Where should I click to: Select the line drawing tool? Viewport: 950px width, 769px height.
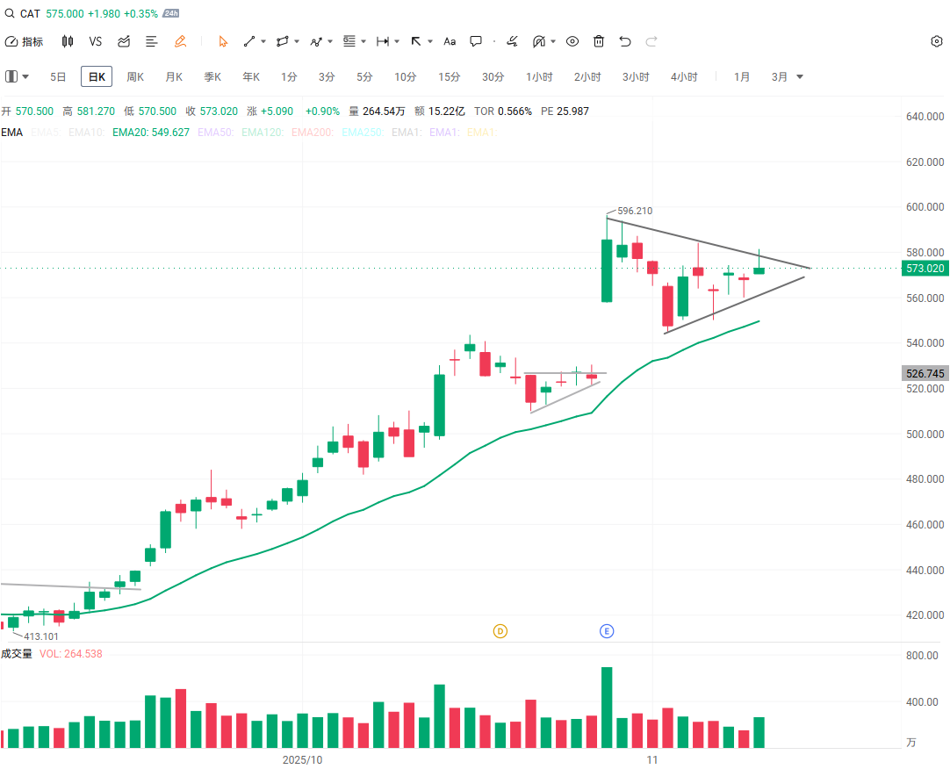click(249, 41)
